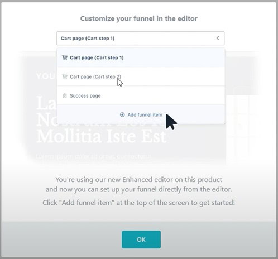Confirm the dialog with the OK button

(141, 239)
